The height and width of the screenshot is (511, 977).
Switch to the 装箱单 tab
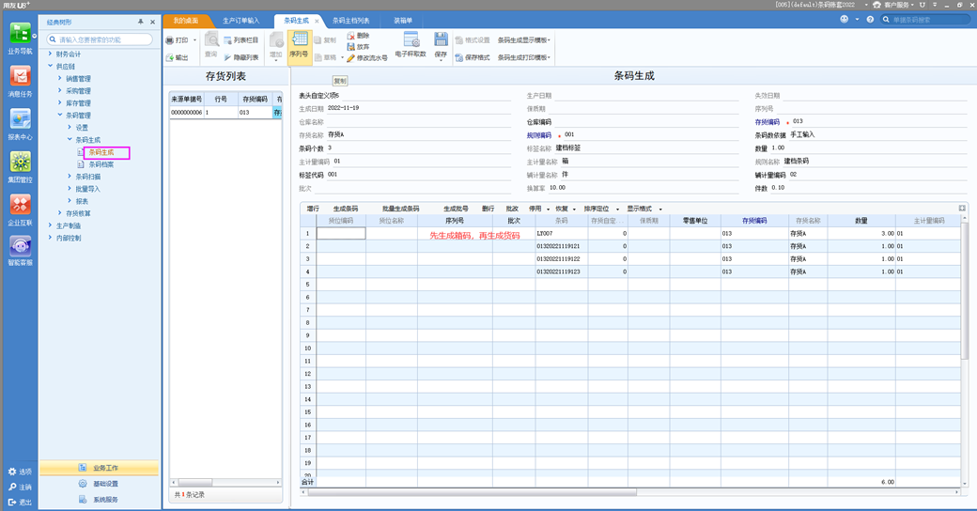[402, 21]
